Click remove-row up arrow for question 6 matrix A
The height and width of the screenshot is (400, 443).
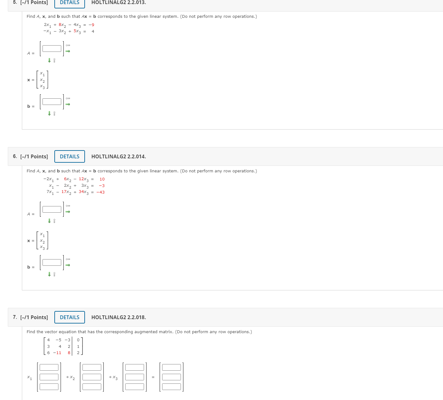coord(54,221)
